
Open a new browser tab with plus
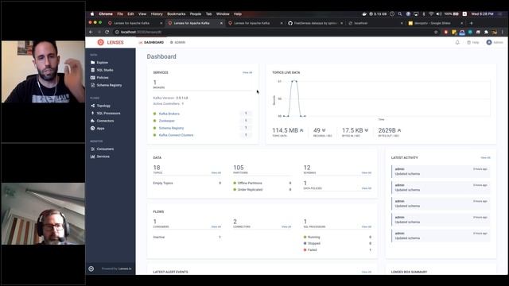(x=472, y=23)
